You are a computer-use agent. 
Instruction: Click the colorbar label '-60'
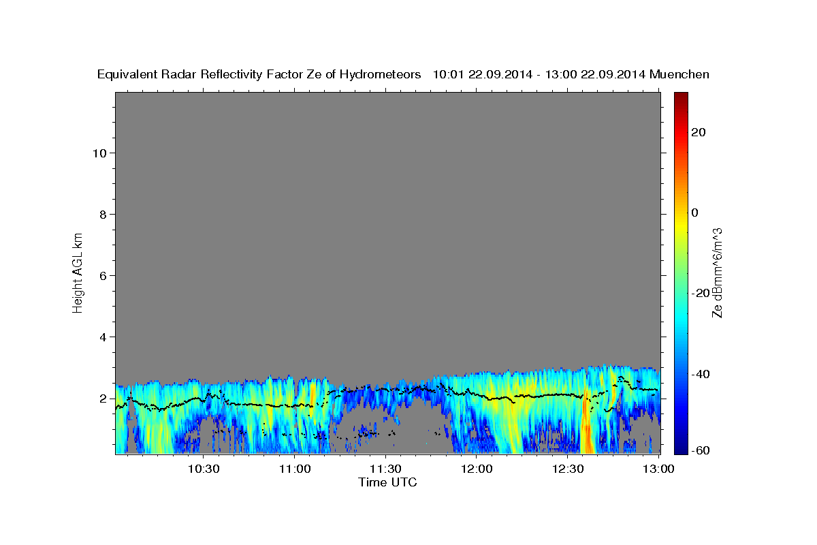pos(699,450)
